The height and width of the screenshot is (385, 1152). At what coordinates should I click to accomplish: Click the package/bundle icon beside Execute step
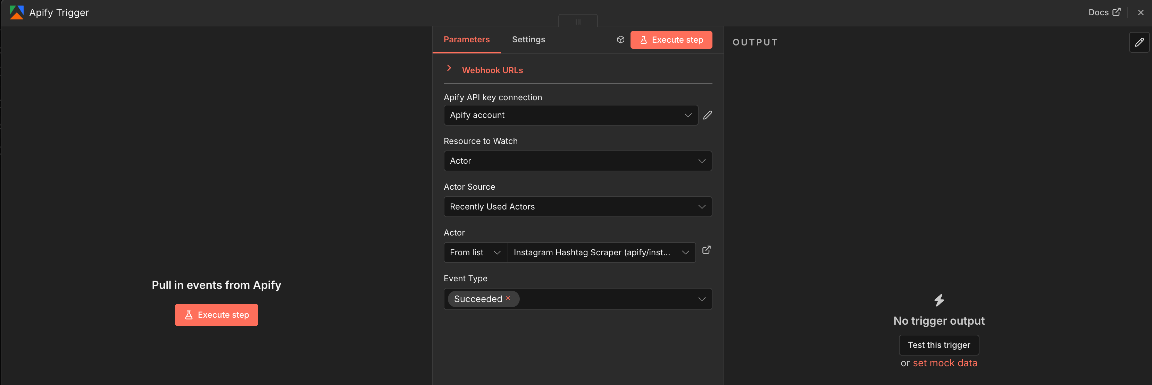pyautogui.click(x=620, y=39)
